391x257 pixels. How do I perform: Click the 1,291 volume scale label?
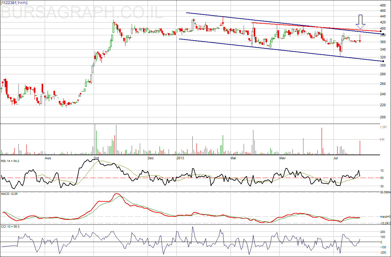(x=383, y=127)
